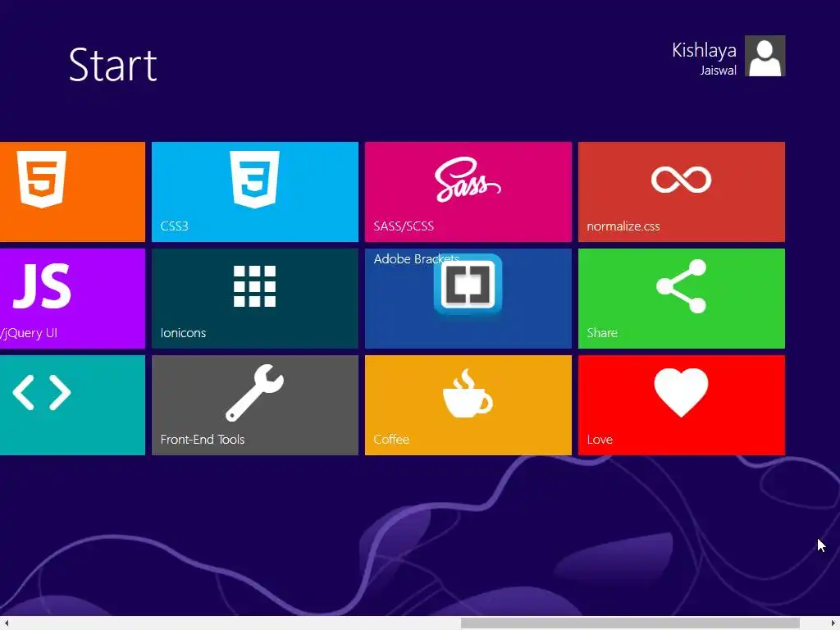This screenshot has width=840, height=630.
Task: Click the Jaiswal surname text
Action: [718, 71]
